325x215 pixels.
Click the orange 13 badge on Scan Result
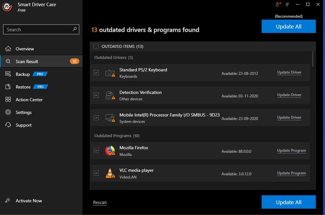point(74,61)
